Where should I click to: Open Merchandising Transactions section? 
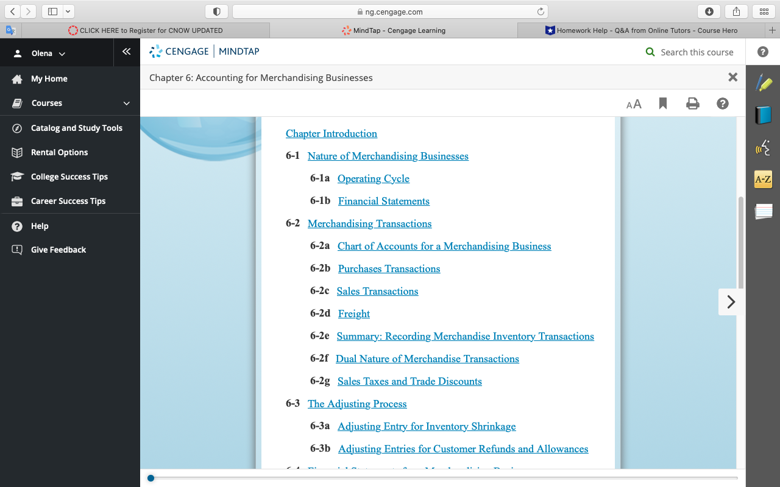(x=369, y=223)
